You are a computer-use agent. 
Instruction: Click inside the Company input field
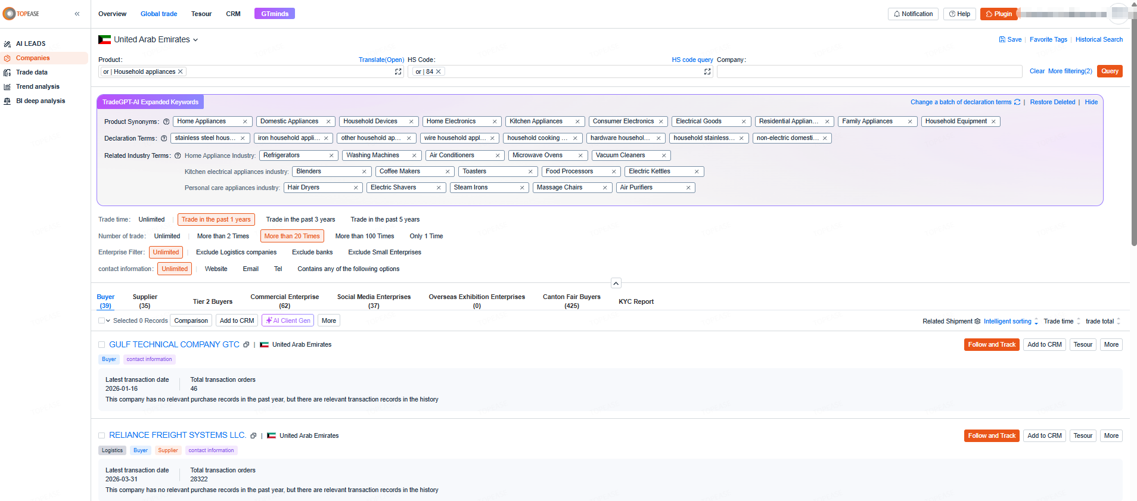tap(869, 71)
